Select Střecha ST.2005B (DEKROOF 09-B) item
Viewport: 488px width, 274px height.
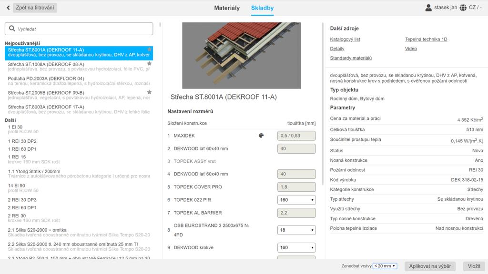[79, 95]
